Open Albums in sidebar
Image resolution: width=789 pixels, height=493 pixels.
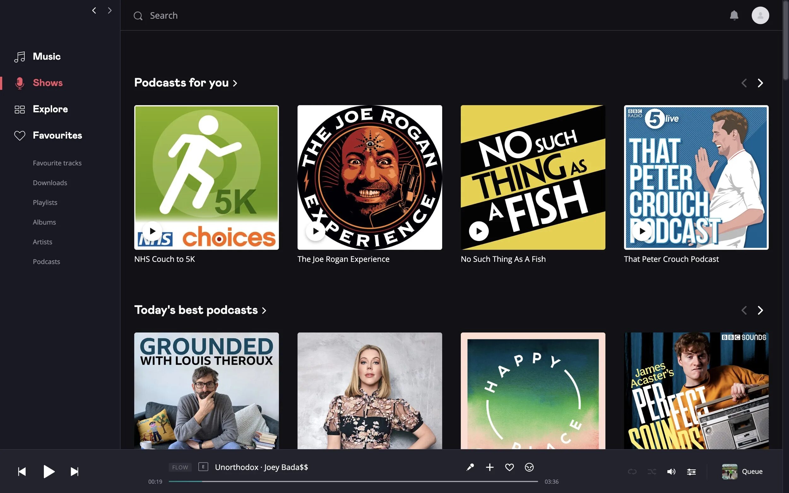[44, 222]
